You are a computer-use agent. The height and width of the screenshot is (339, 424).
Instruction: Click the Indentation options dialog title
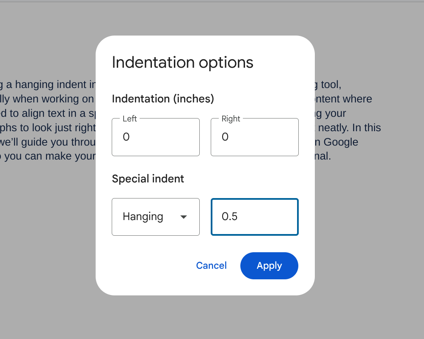click(x=182, y=62)
